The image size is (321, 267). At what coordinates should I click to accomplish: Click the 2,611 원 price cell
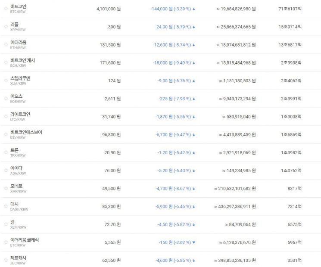[x=112, y=99]
